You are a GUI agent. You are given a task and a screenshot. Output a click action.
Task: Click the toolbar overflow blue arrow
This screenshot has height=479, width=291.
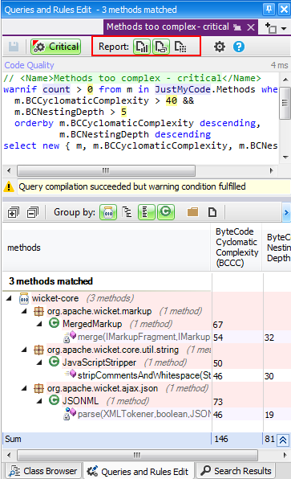pyautogui.click(x=286, y=212)
